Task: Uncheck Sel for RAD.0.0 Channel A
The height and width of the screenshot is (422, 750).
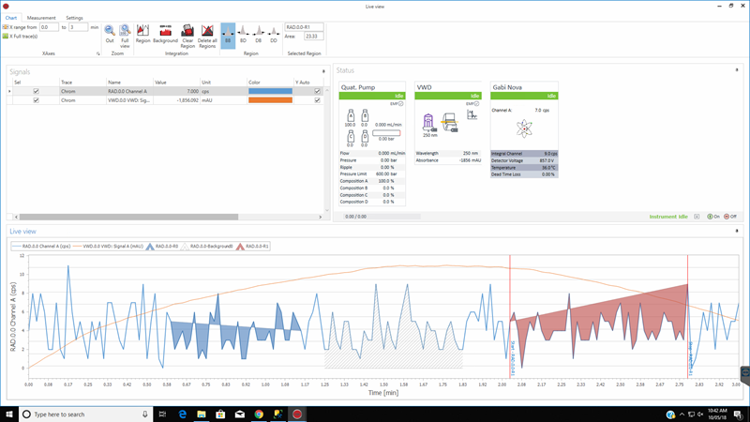Action: point(36,91)
